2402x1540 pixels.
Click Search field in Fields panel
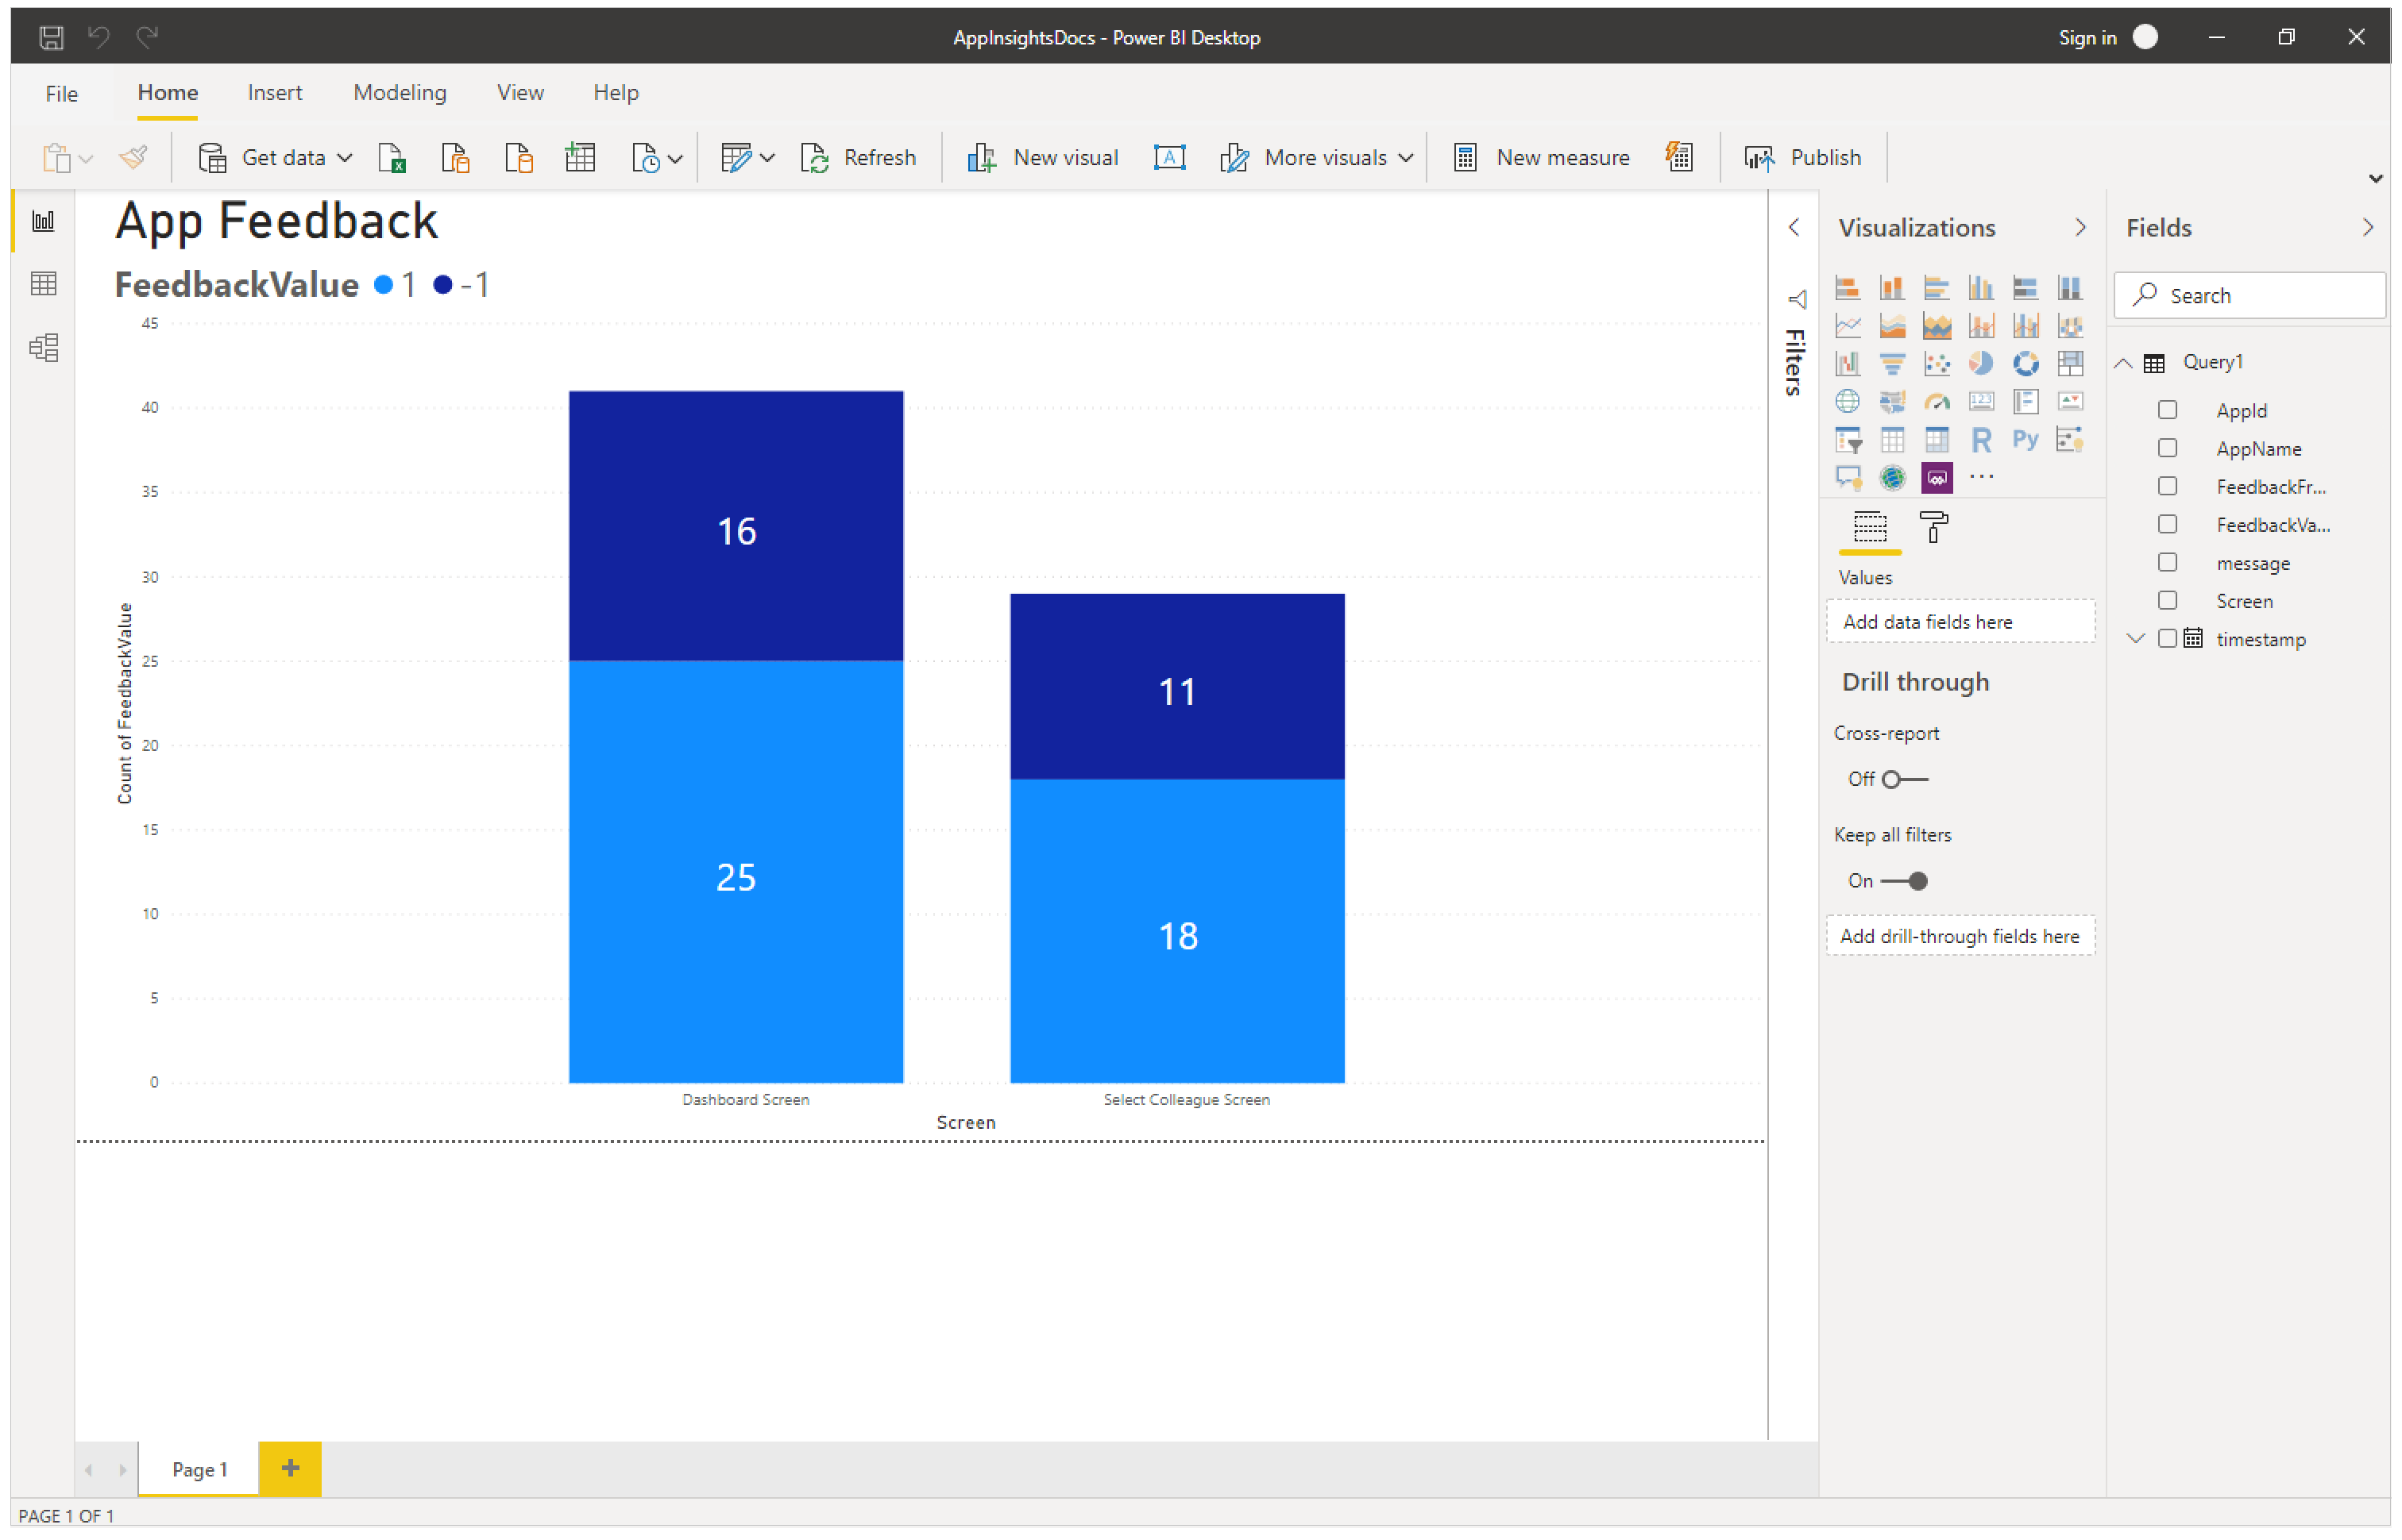pos(2249,294)
